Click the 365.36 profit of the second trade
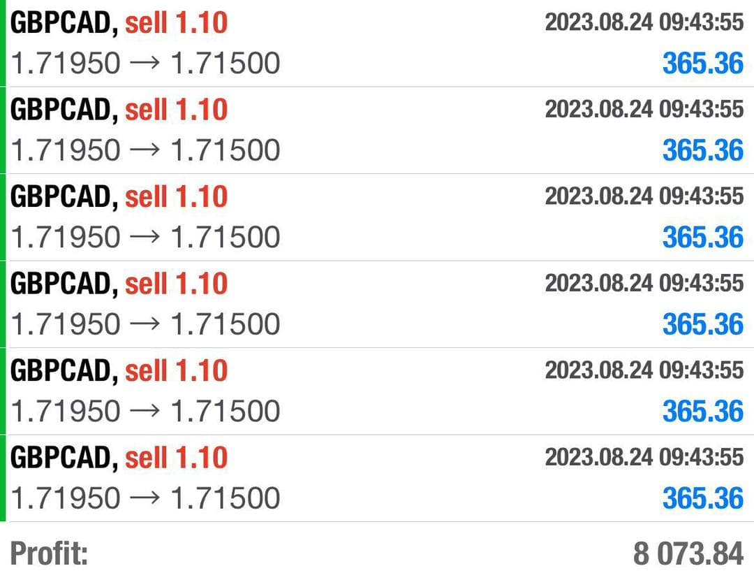 [703, 150]
